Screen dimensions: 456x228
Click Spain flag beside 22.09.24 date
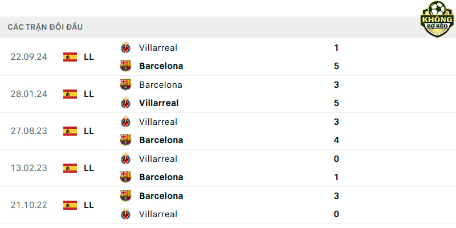[70, 57]
